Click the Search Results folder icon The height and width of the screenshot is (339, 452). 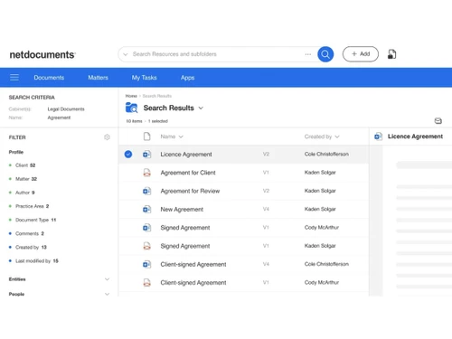pos(131,108)
